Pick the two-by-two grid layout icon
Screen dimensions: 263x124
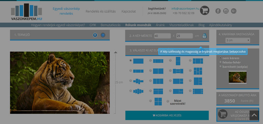pos(158,101)
